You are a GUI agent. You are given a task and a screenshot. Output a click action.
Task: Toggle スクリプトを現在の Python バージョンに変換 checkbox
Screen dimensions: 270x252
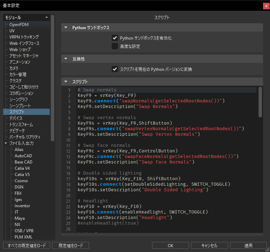(x=115, y=69)
